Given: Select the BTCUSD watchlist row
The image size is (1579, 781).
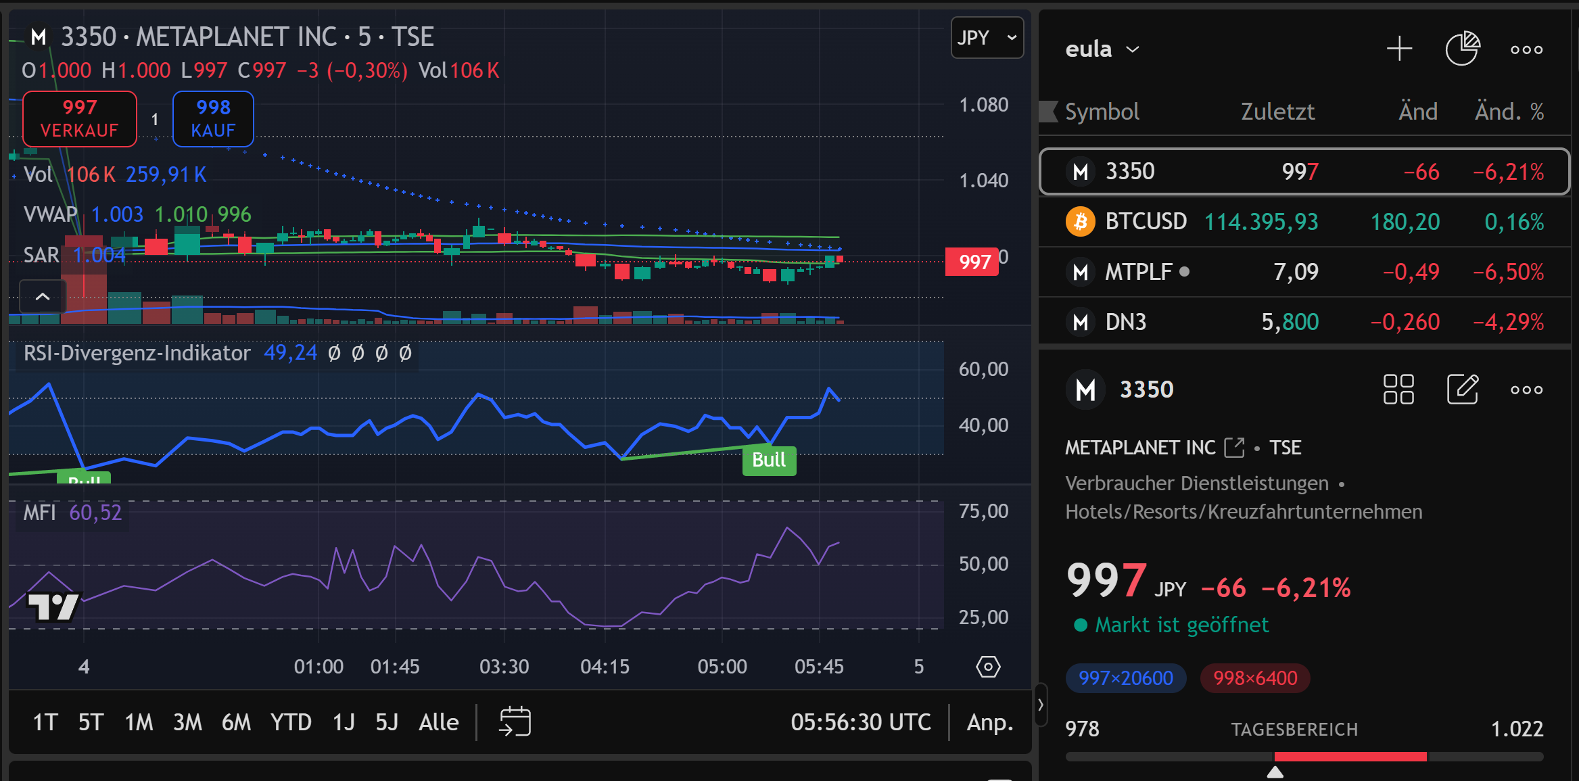Looking at the screenshot, I should tap(1304, 222).
